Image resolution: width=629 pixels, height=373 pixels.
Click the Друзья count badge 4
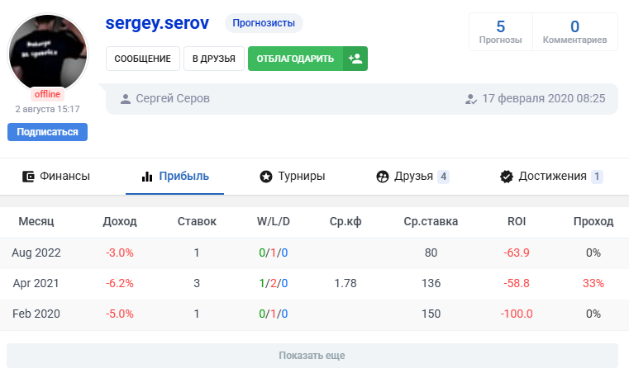click(443, 177)
